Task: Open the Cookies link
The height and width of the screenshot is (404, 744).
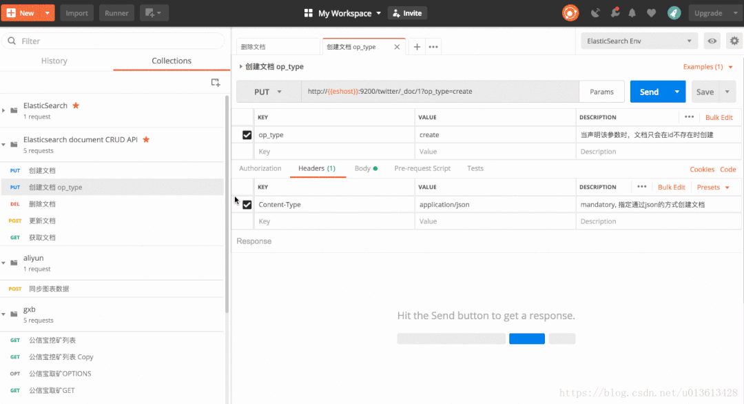Action: pos(702,169)
